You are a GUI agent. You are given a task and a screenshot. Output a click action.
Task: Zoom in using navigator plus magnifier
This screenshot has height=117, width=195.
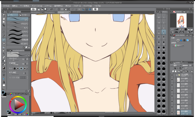pyautogui.click(x=183, y=29)
